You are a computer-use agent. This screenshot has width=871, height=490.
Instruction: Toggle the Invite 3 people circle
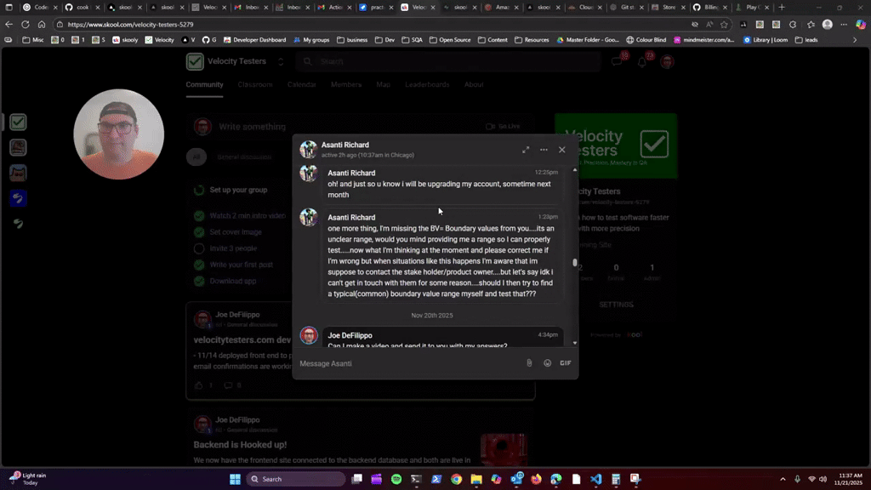pos(199,248)
